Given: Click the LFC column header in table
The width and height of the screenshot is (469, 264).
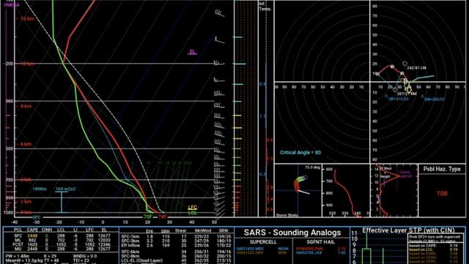Looking at the screenshot, I should [89, 230].
